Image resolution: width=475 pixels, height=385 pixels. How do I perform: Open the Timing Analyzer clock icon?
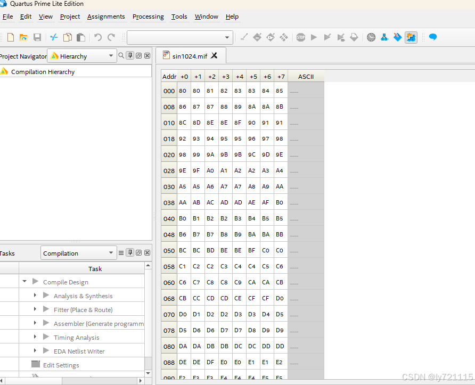(x=371, y=37)
